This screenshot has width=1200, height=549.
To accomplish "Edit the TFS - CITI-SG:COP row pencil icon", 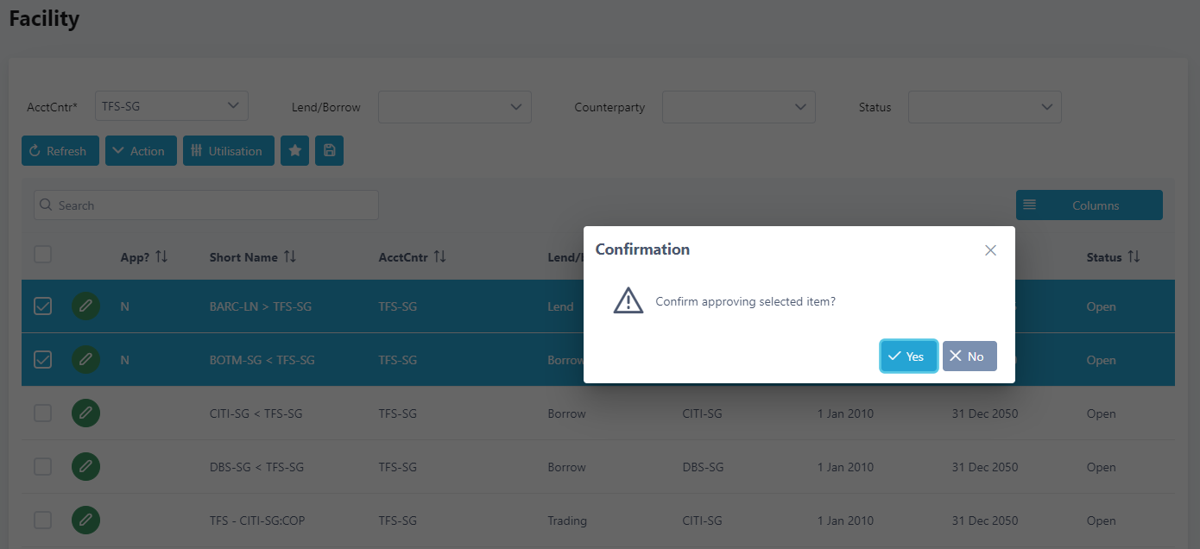I will tap(85, 521).
